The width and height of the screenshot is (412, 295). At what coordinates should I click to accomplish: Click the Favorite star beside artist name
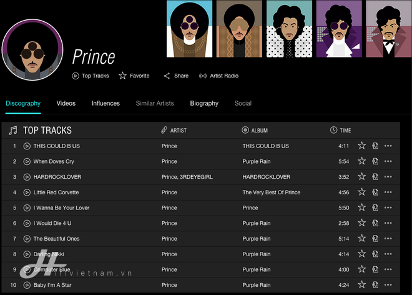click(122, 76)
